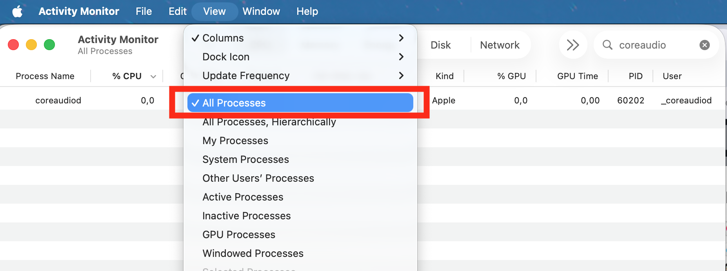Image resolution: width=727 pixels, height=271 pixels.
Task: Sort by User column
Action: (x=672, y=76)
